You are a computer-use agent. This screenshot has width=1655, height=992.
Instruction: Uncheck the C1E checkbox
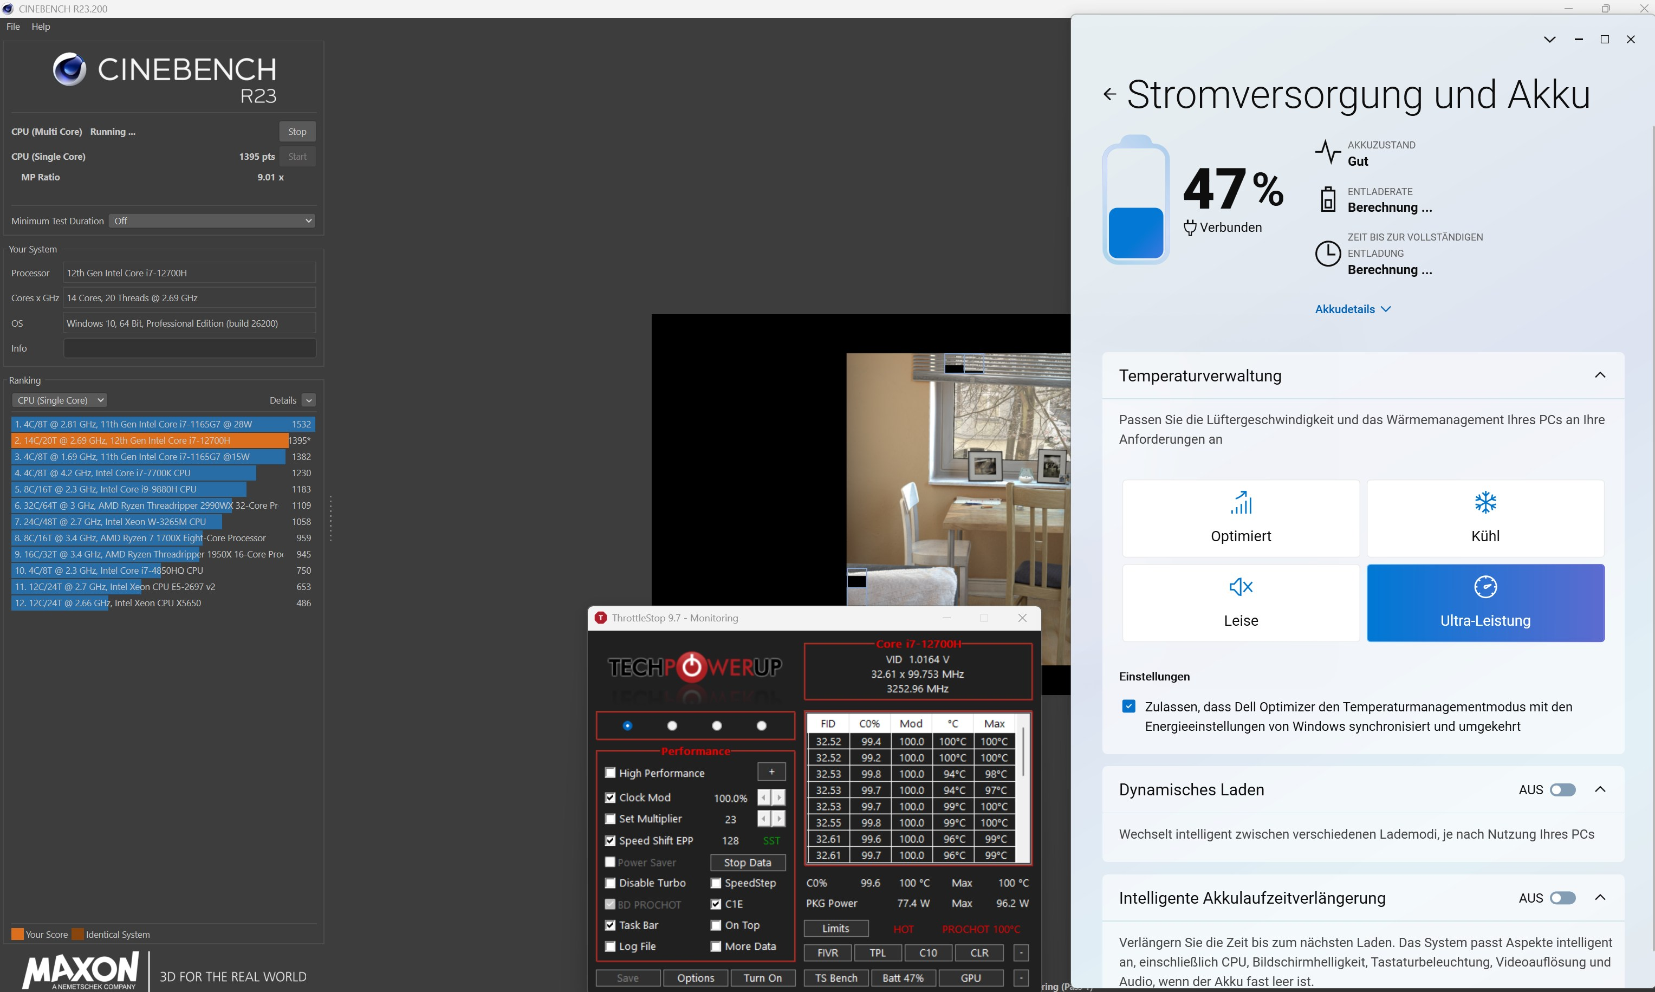715,904
